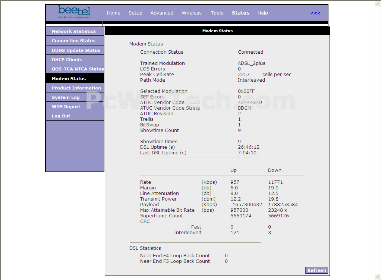Click Log Out in sidebar
Screen dimensions: 381x280
[x=75, y=116]
